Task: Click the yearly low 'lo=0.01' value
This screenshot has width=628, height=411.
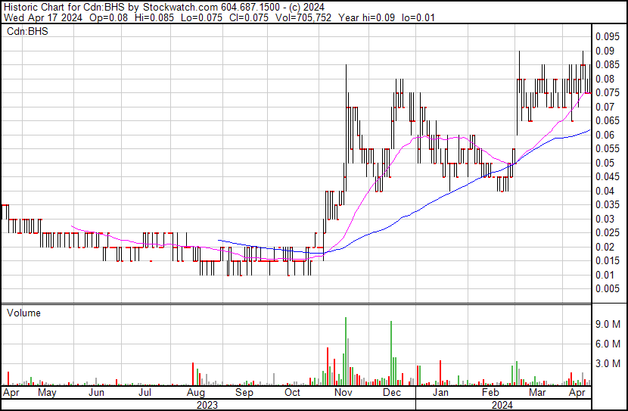Action: (418, 17)
